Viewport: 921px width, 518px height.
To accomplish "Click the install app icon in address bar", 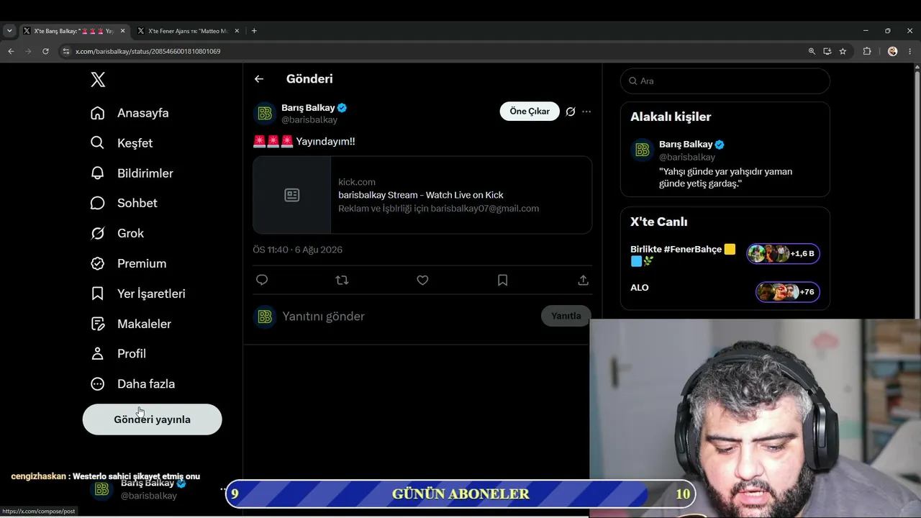I will pos(827,51).
